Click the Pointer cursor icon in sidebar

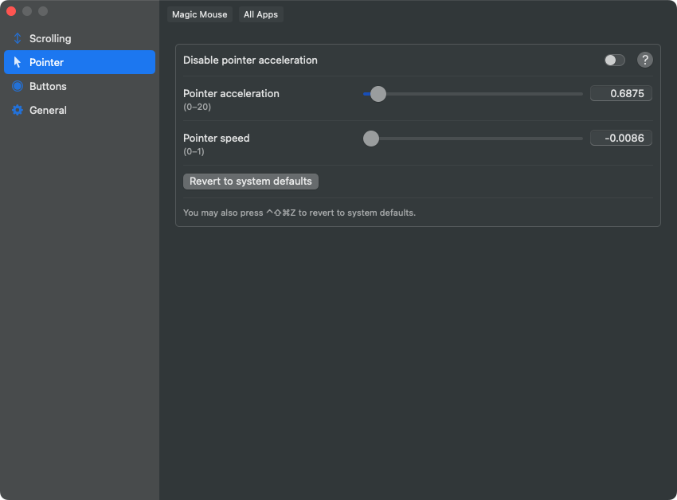coord(18,62)
